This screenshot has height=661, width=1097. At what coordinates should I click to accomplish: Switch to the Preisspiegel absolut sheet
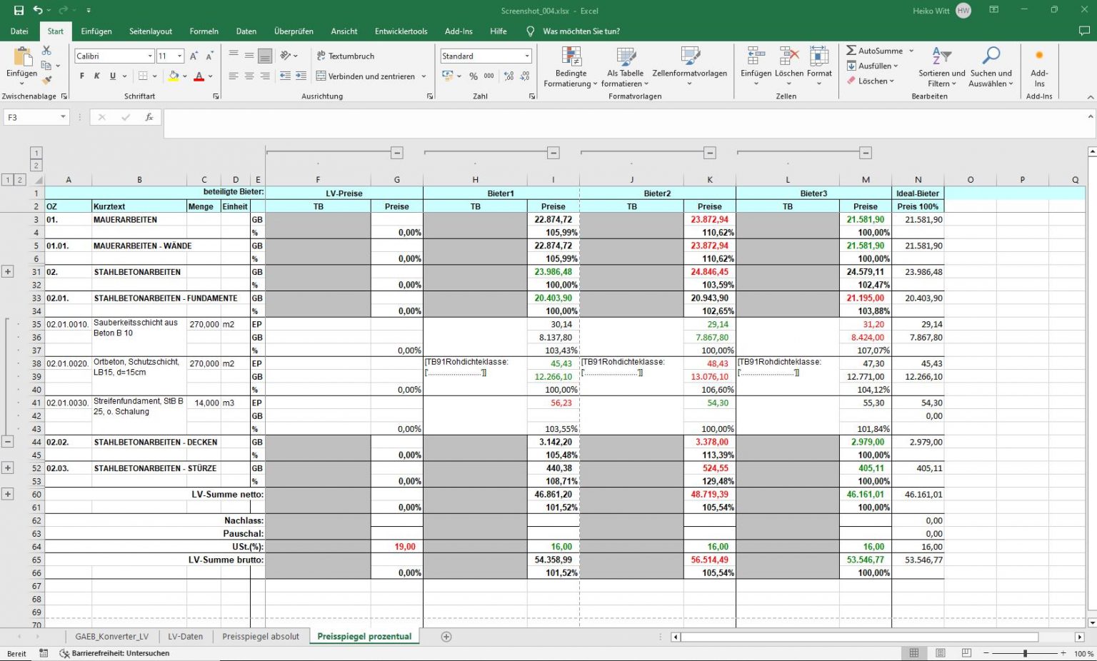click(x=261, y=637)
